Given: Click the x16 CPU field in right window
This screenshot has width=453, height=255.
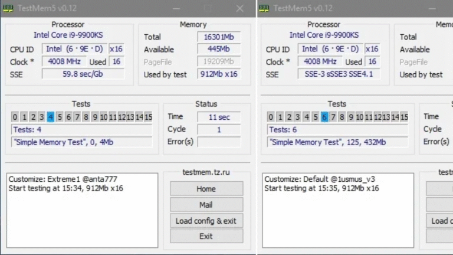Looking at the screenshot, I should point(372,49).
